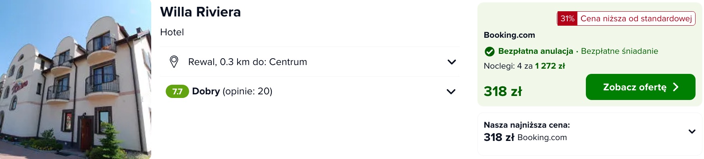Click the red 31% discount badge
Viewport: 704px width, 159px height.
(567, 18)
